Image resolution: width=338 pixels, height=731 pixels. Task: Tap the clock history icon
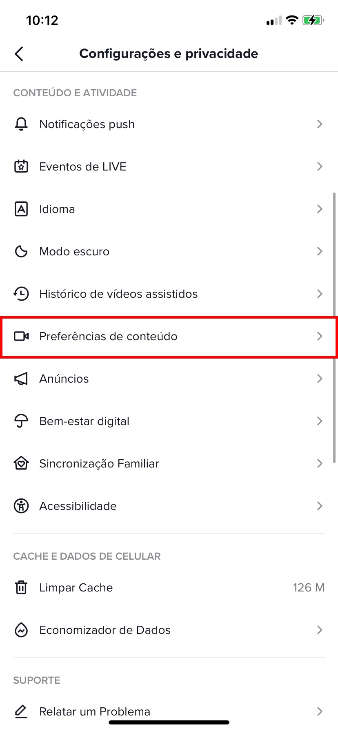(x=21, y=294)
